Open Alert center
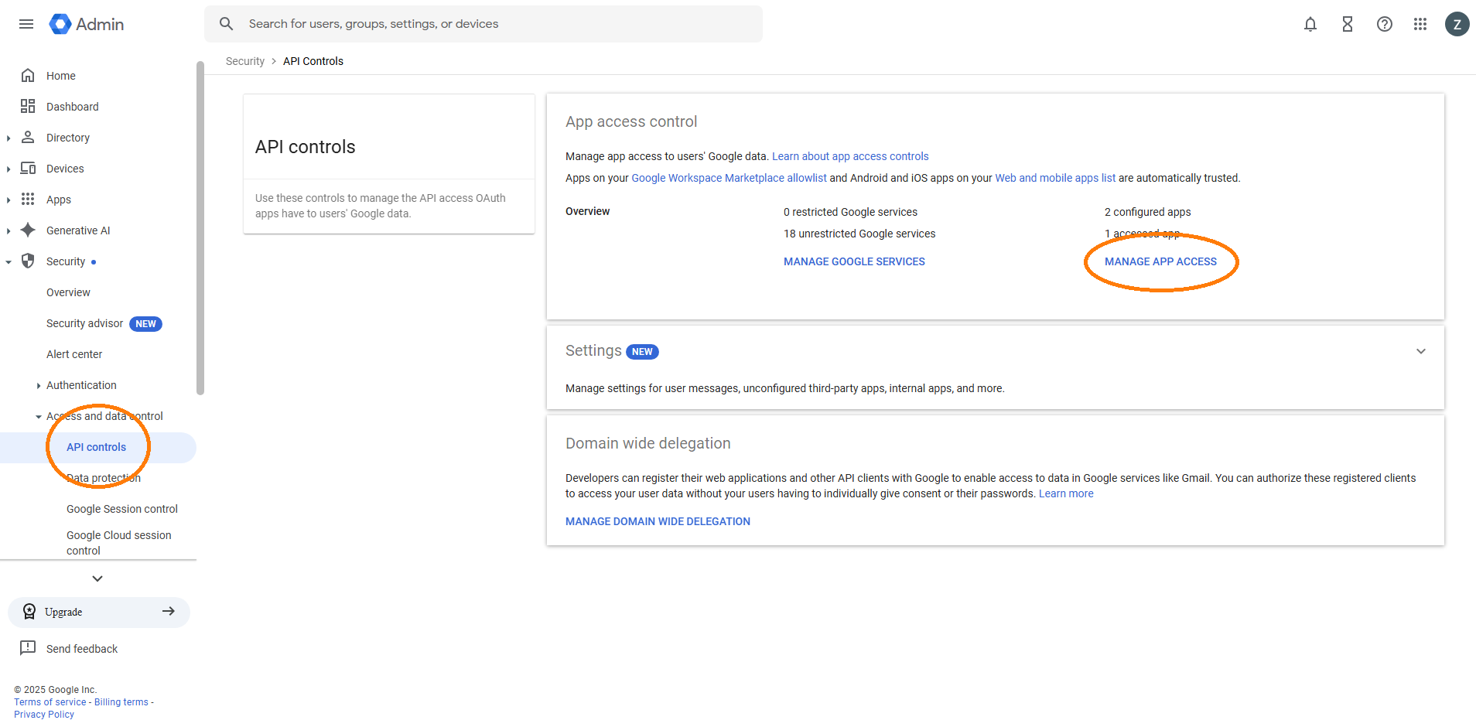Image resolution: width=1476 pixels, height=727 pixels. [74, 354]
